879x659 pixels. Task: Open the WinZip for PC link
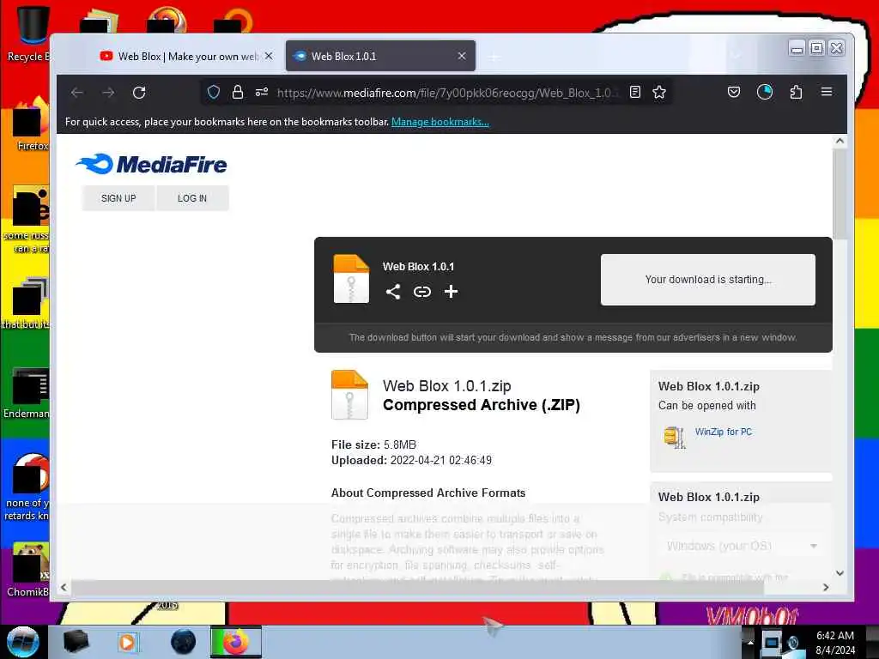[723, 432]
